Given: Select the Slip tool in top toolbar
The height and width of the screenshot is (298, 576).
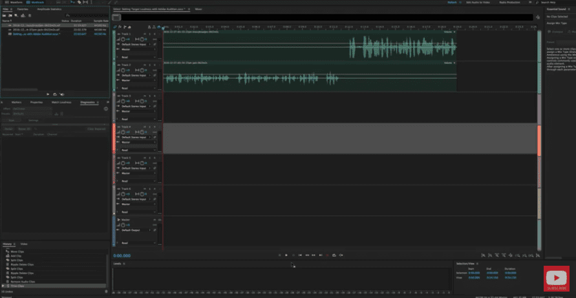Looking at the screenshot, I should [85, 2].
